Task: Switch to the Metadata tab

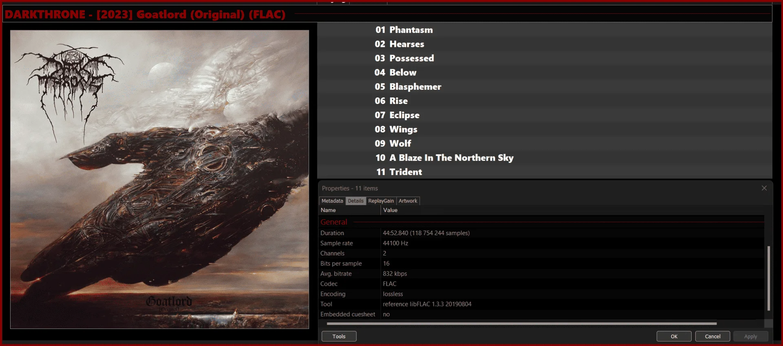Action: click(332, 201)
